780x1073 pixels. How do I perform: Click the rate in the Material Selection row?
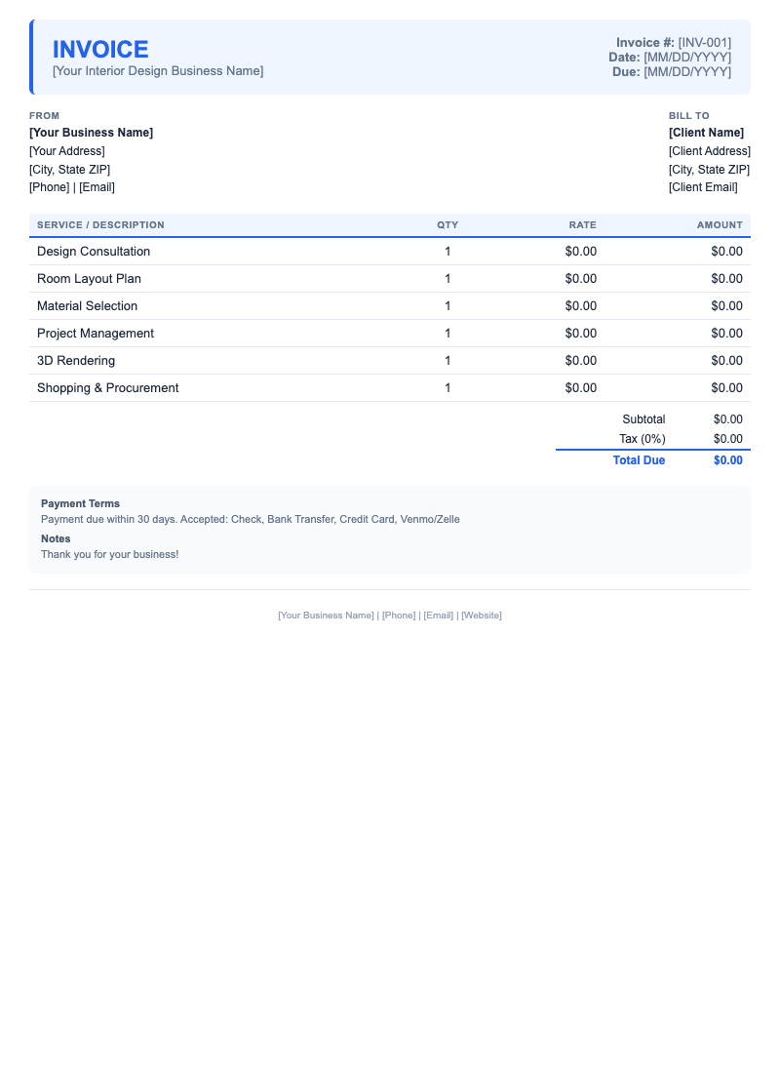point(581,306)
